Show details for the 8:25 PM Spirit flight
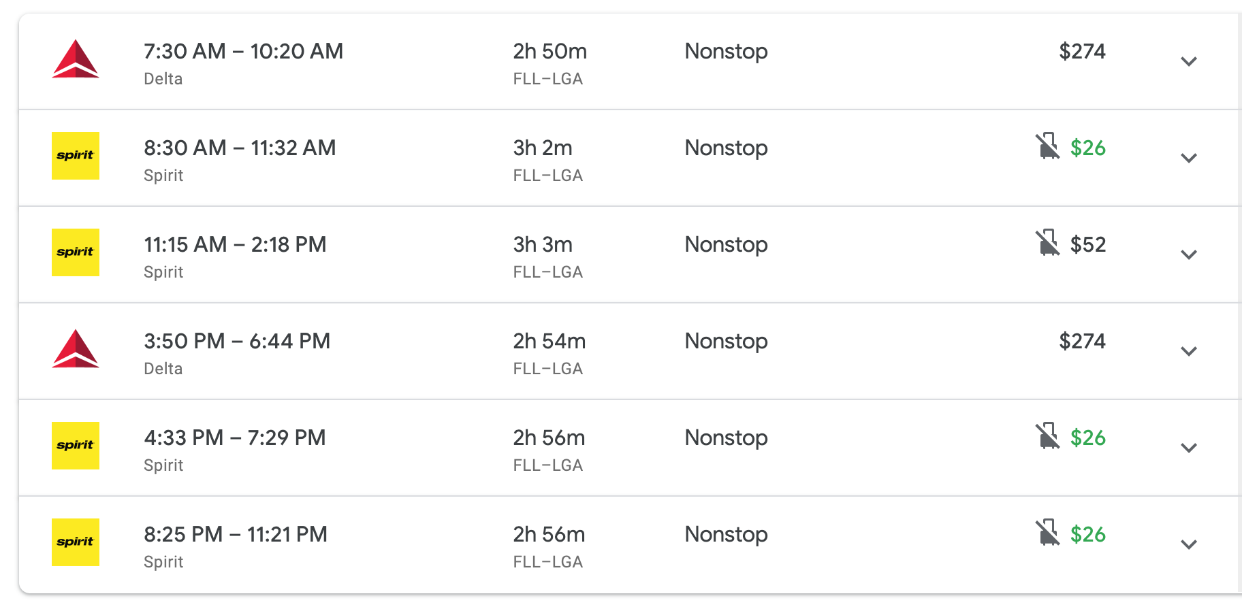The height and width of the screenshot is (611, 1242). pyautogui.click(x=1189, y=545)
